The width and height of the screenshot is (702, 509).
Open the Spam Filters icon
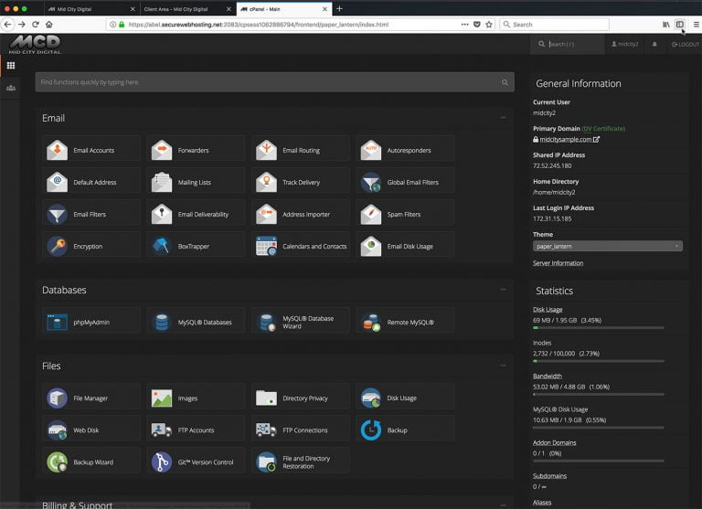click(x=371, y=214)
